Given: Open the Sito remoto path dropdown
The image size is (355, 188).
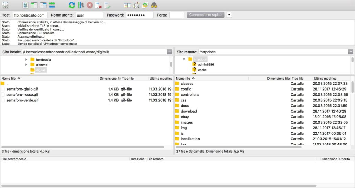Looking at the screenshot, I should click(351, 52).
